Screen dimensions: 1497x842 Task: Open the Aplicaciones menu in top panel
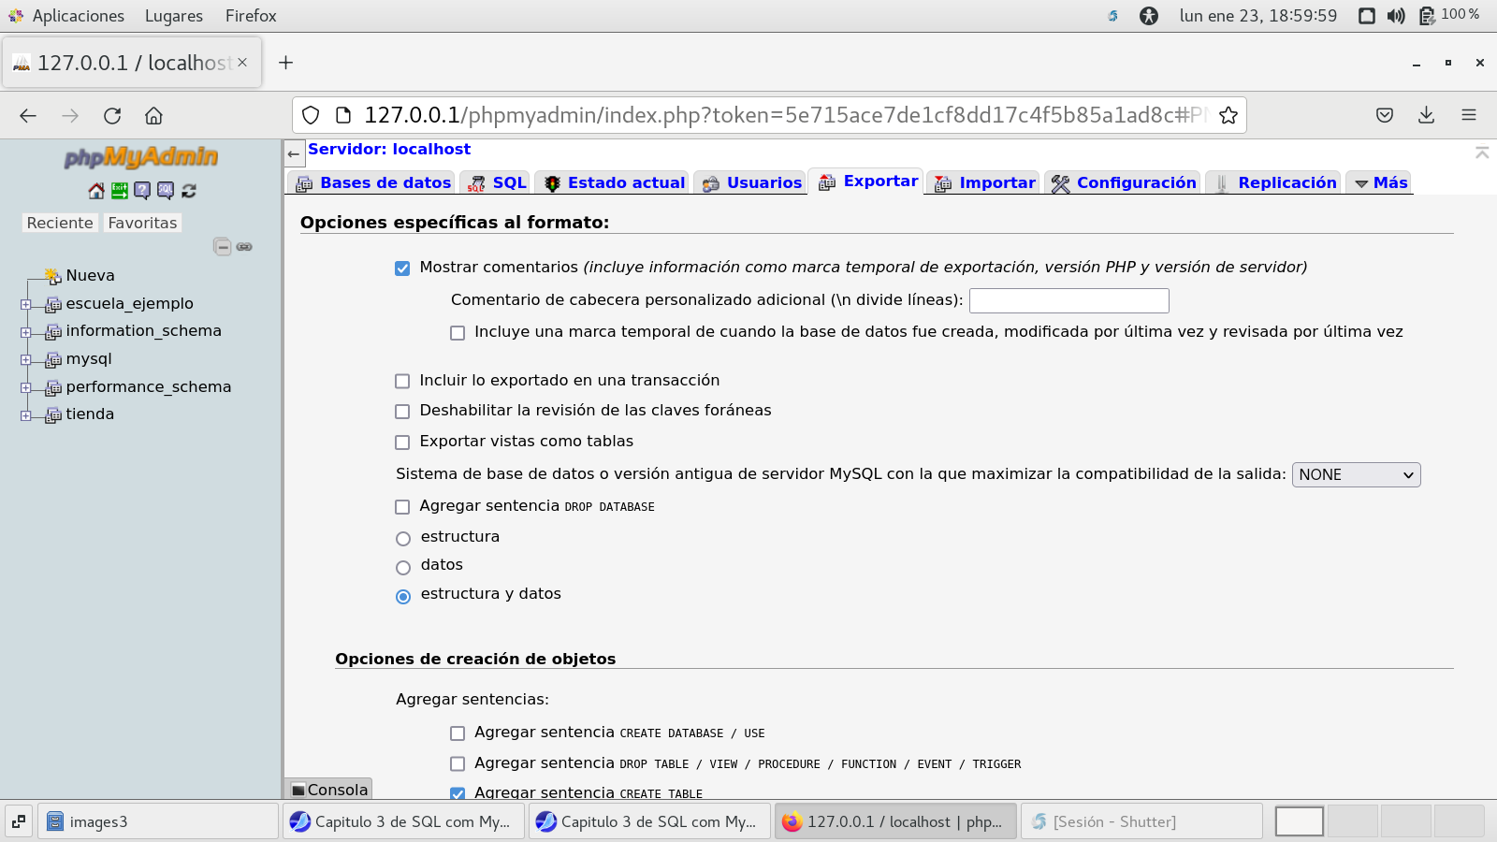[x=78, y=16]
